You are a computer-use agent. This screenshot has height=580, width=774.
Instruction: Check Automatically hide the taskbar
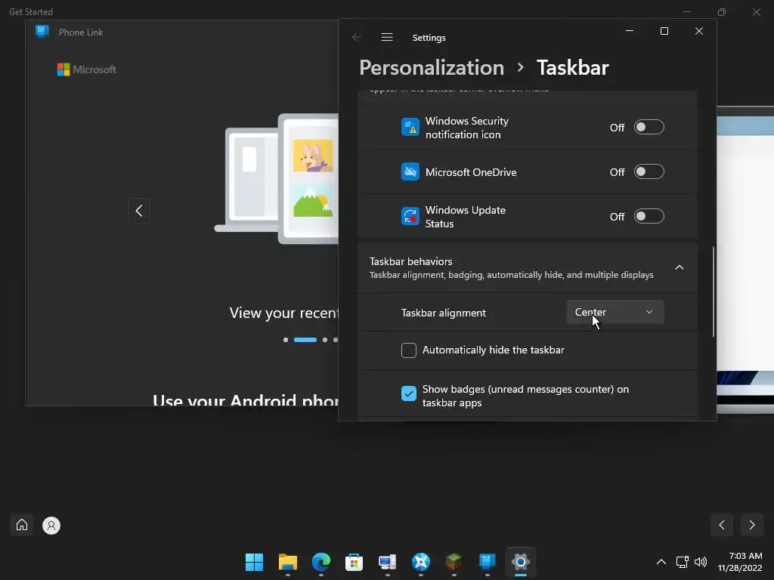pyautogui.click(x=409, y=350)
